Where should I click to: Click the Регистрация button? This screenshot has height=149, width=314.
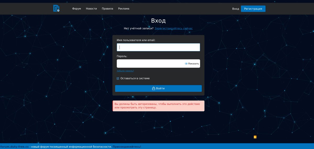[x=253, y=9]
